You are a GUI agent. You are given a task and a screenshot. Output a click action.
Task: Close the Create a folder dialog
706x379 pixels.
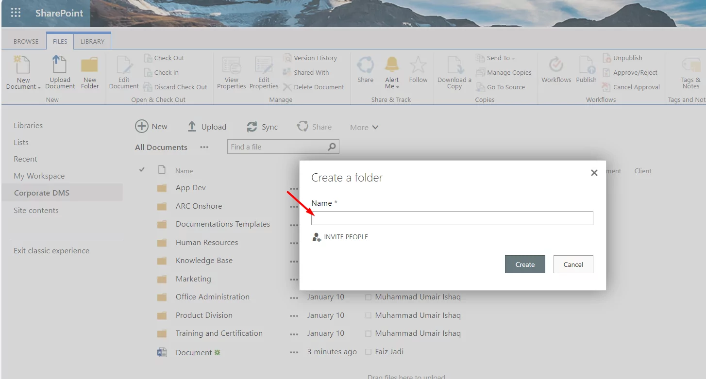point(594,173)
